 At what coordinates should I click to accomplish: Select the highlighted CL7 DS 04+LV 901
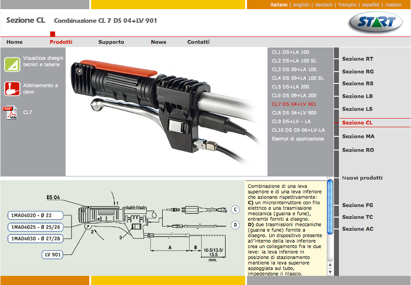(294, 104)
